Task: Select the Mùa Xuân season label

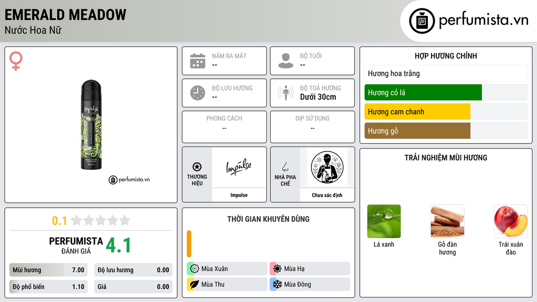Action: click(214, 269)
